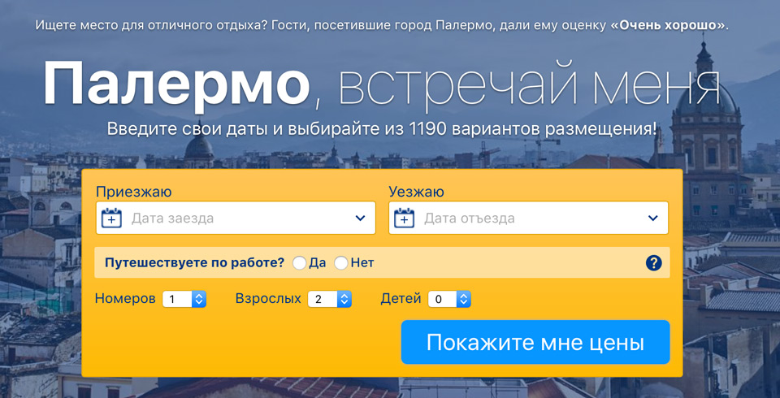
Task: Click the "Взрослых" label text
Action: [x=268, y=299]
